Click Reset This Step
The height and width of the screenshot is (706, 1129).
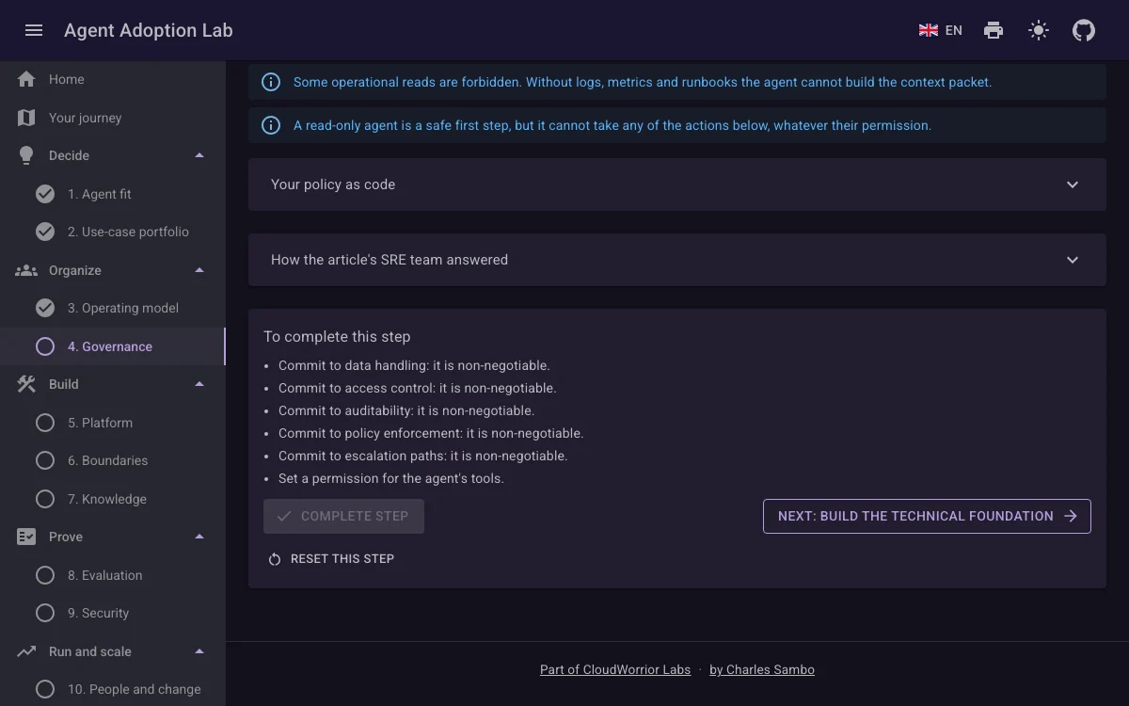(331, 559)
